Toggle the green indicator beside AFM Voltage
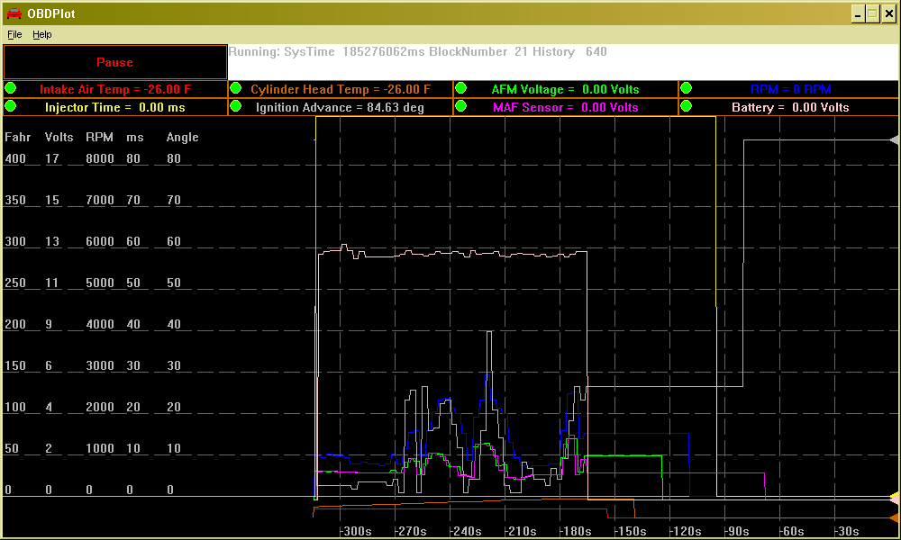This screenshot has height=540, width=901. tap(460, 88)
